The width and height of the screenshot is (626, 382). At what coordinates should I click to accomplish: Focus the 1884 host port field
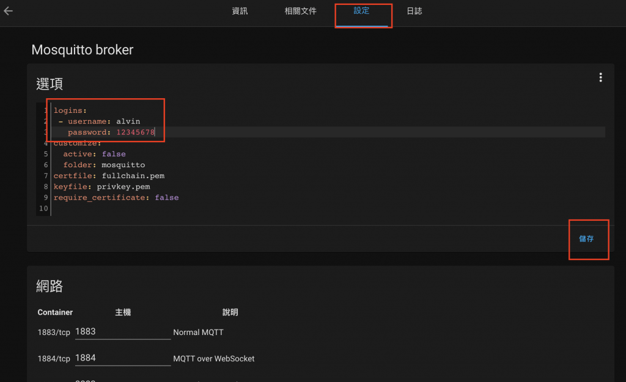[x=122, y=358]
